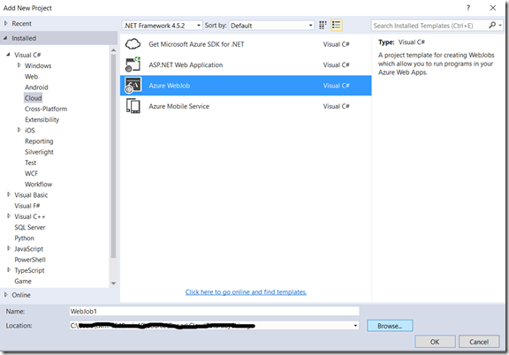This screenshot has height=355, width=509.
Task: Open the Location path dropdown arrow
Action: pos(355,326)
